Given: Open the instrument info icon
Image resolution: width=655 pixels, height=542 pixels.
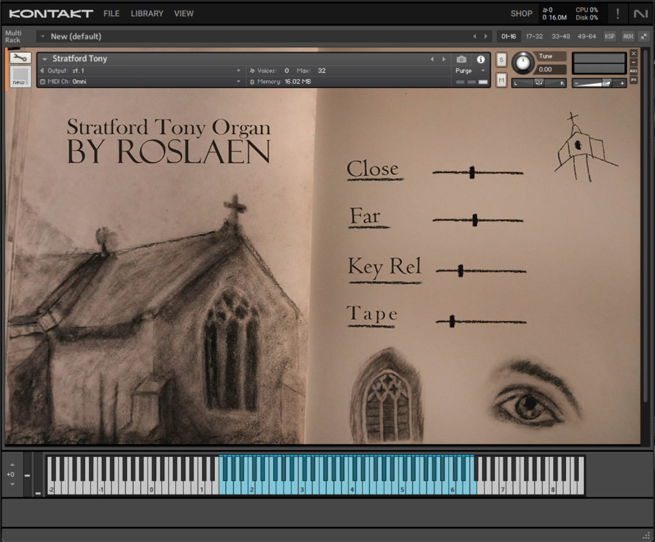Looking at the screenshot, I should tap(481, 59).
